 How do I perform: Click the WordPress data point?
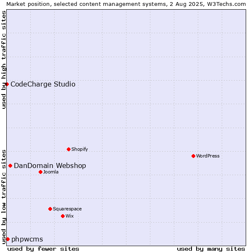point(193,156)
